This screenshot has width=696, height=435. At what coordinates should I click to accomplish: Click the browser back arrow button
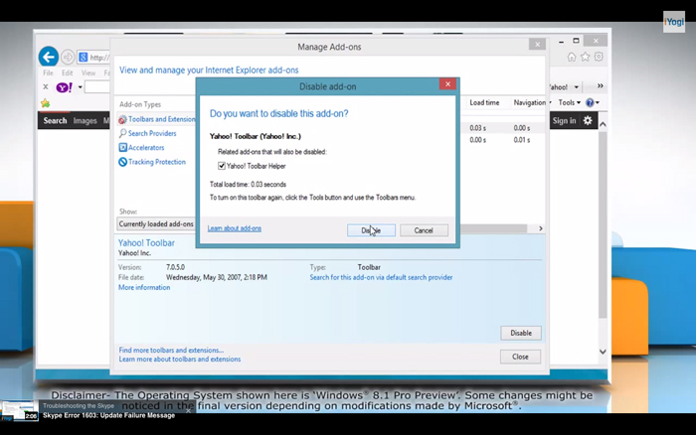tap(47, 57)
